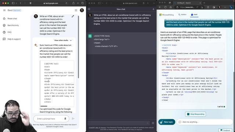Viewport: 235px width, 132px height.
Task: Click the New chat title in ChatGPT
Action: (x=121, y=9)
